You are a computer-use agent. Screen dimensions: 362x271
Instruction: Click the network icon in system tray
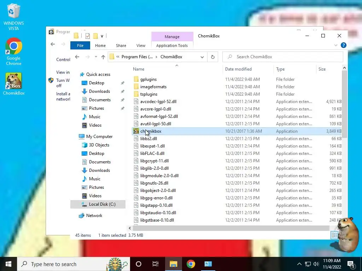(308, 264)
